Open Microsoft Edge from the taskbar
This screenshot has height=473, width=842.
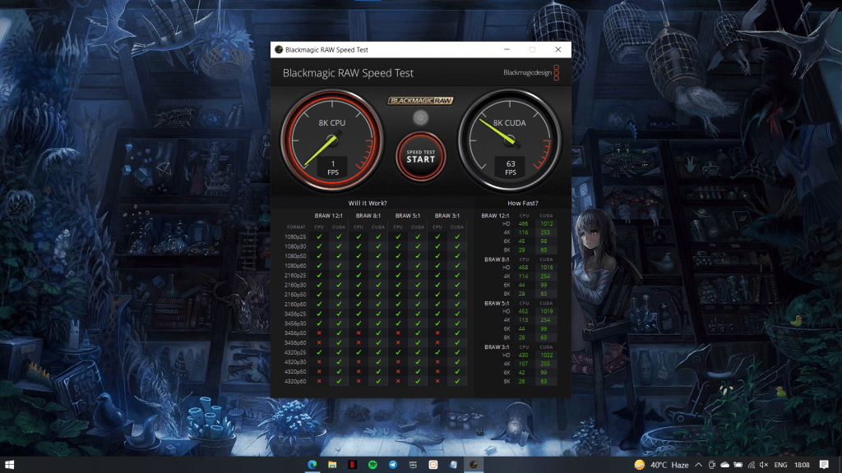coord(312,465)
